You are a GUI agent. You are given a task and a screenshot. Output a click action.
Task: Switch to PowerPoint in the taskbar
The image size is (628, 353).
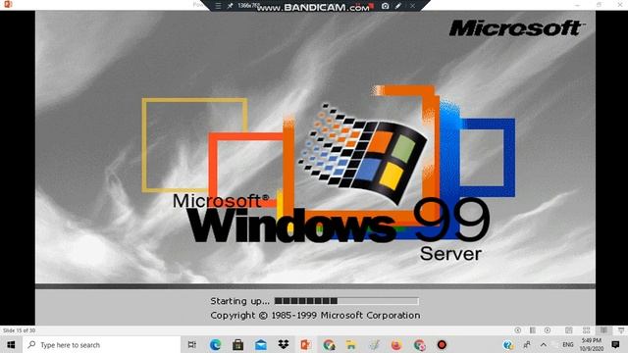pos(306,344)
